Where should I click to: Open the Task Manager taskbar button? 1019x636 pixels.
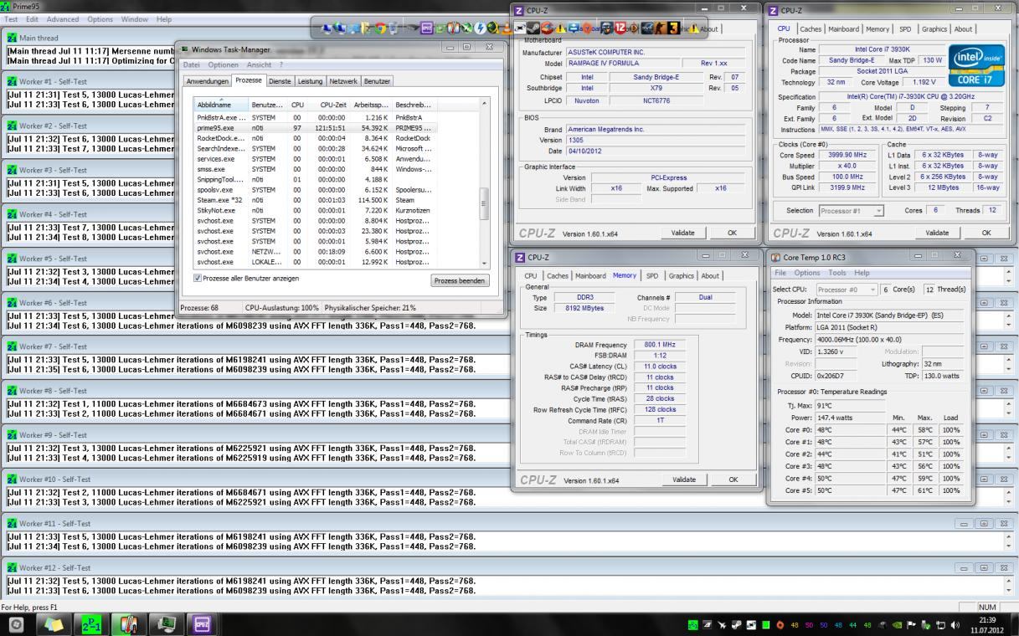click(165, 624)
